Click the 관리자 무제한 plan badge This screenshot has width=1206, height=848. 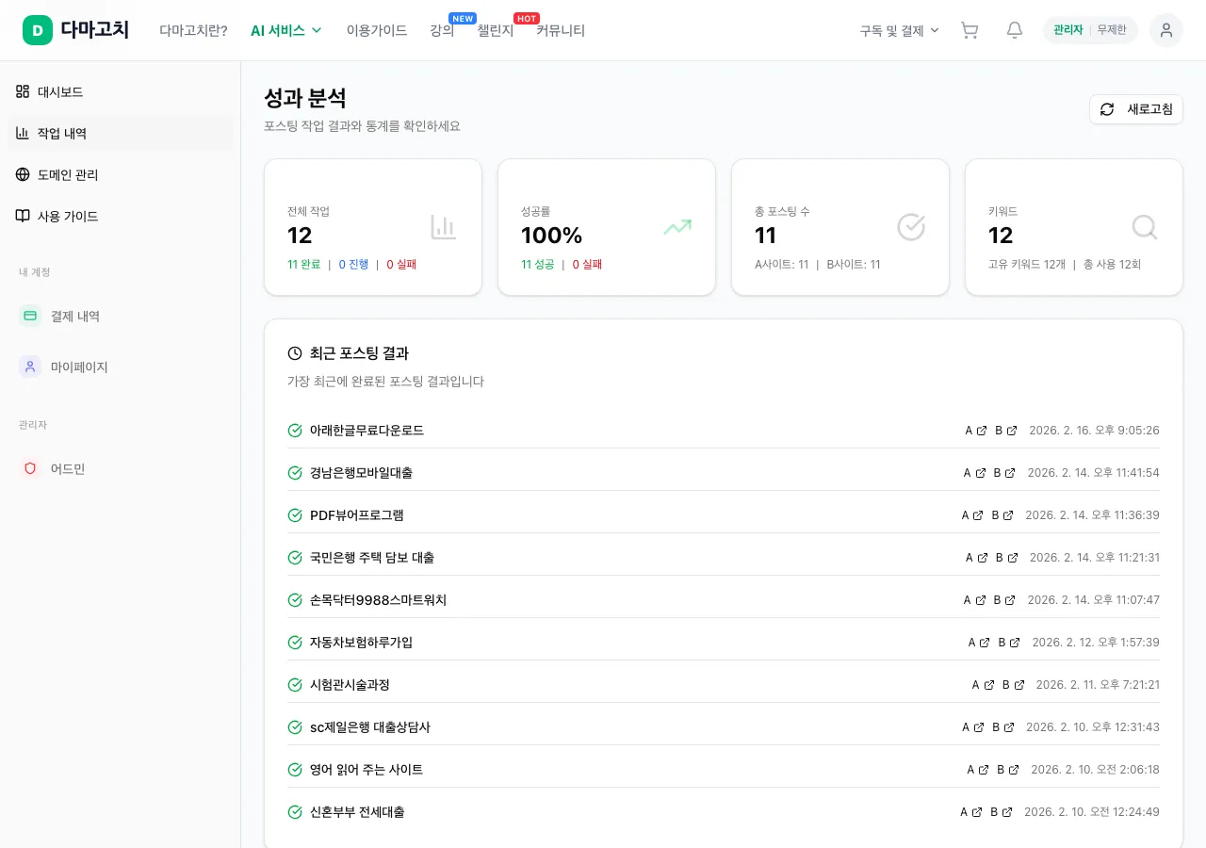point(1090,30)
